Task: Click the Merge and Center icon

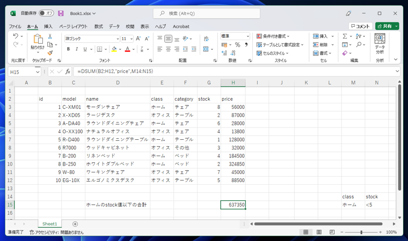Action: click(x=206, y=49)
